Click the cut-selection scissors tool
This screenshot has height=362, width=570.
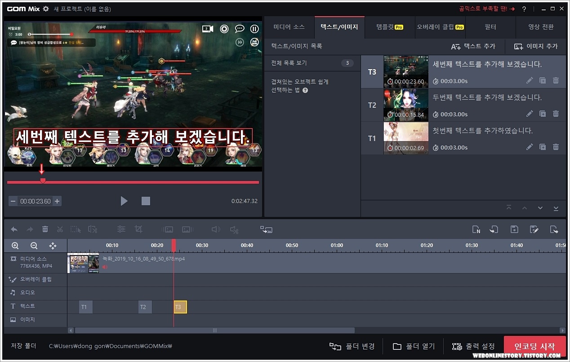click(93, 230)
